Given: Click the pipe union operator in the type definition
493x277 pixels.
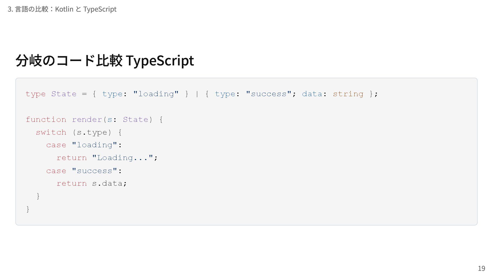Looking at the screenshot, I should [x=197, y=94].
